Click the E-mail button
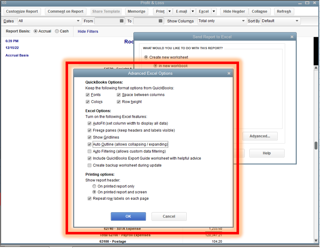 click(x=181, y=11)
